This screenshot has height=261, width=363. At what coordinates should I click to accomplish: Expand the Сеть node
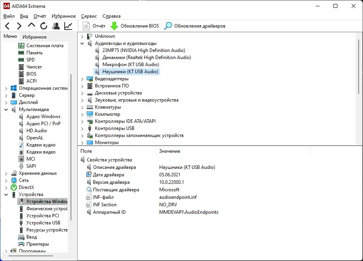pyautogui.click(x=6, y=181)
